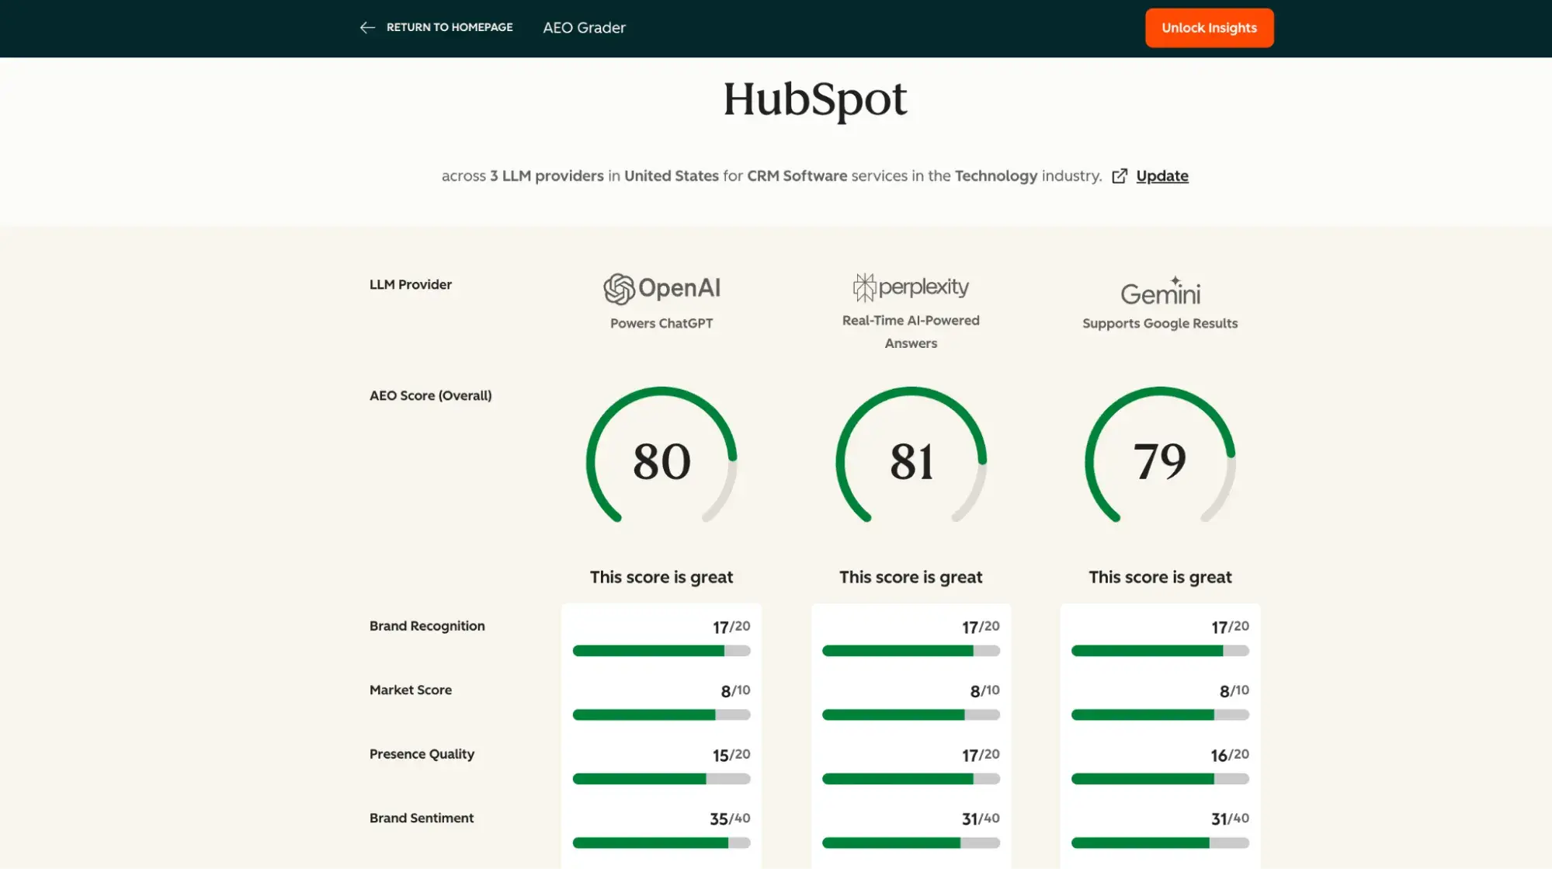Click the Gemini logo icon
This screenshot has width=1552, height=869.
click(1159, 294)
